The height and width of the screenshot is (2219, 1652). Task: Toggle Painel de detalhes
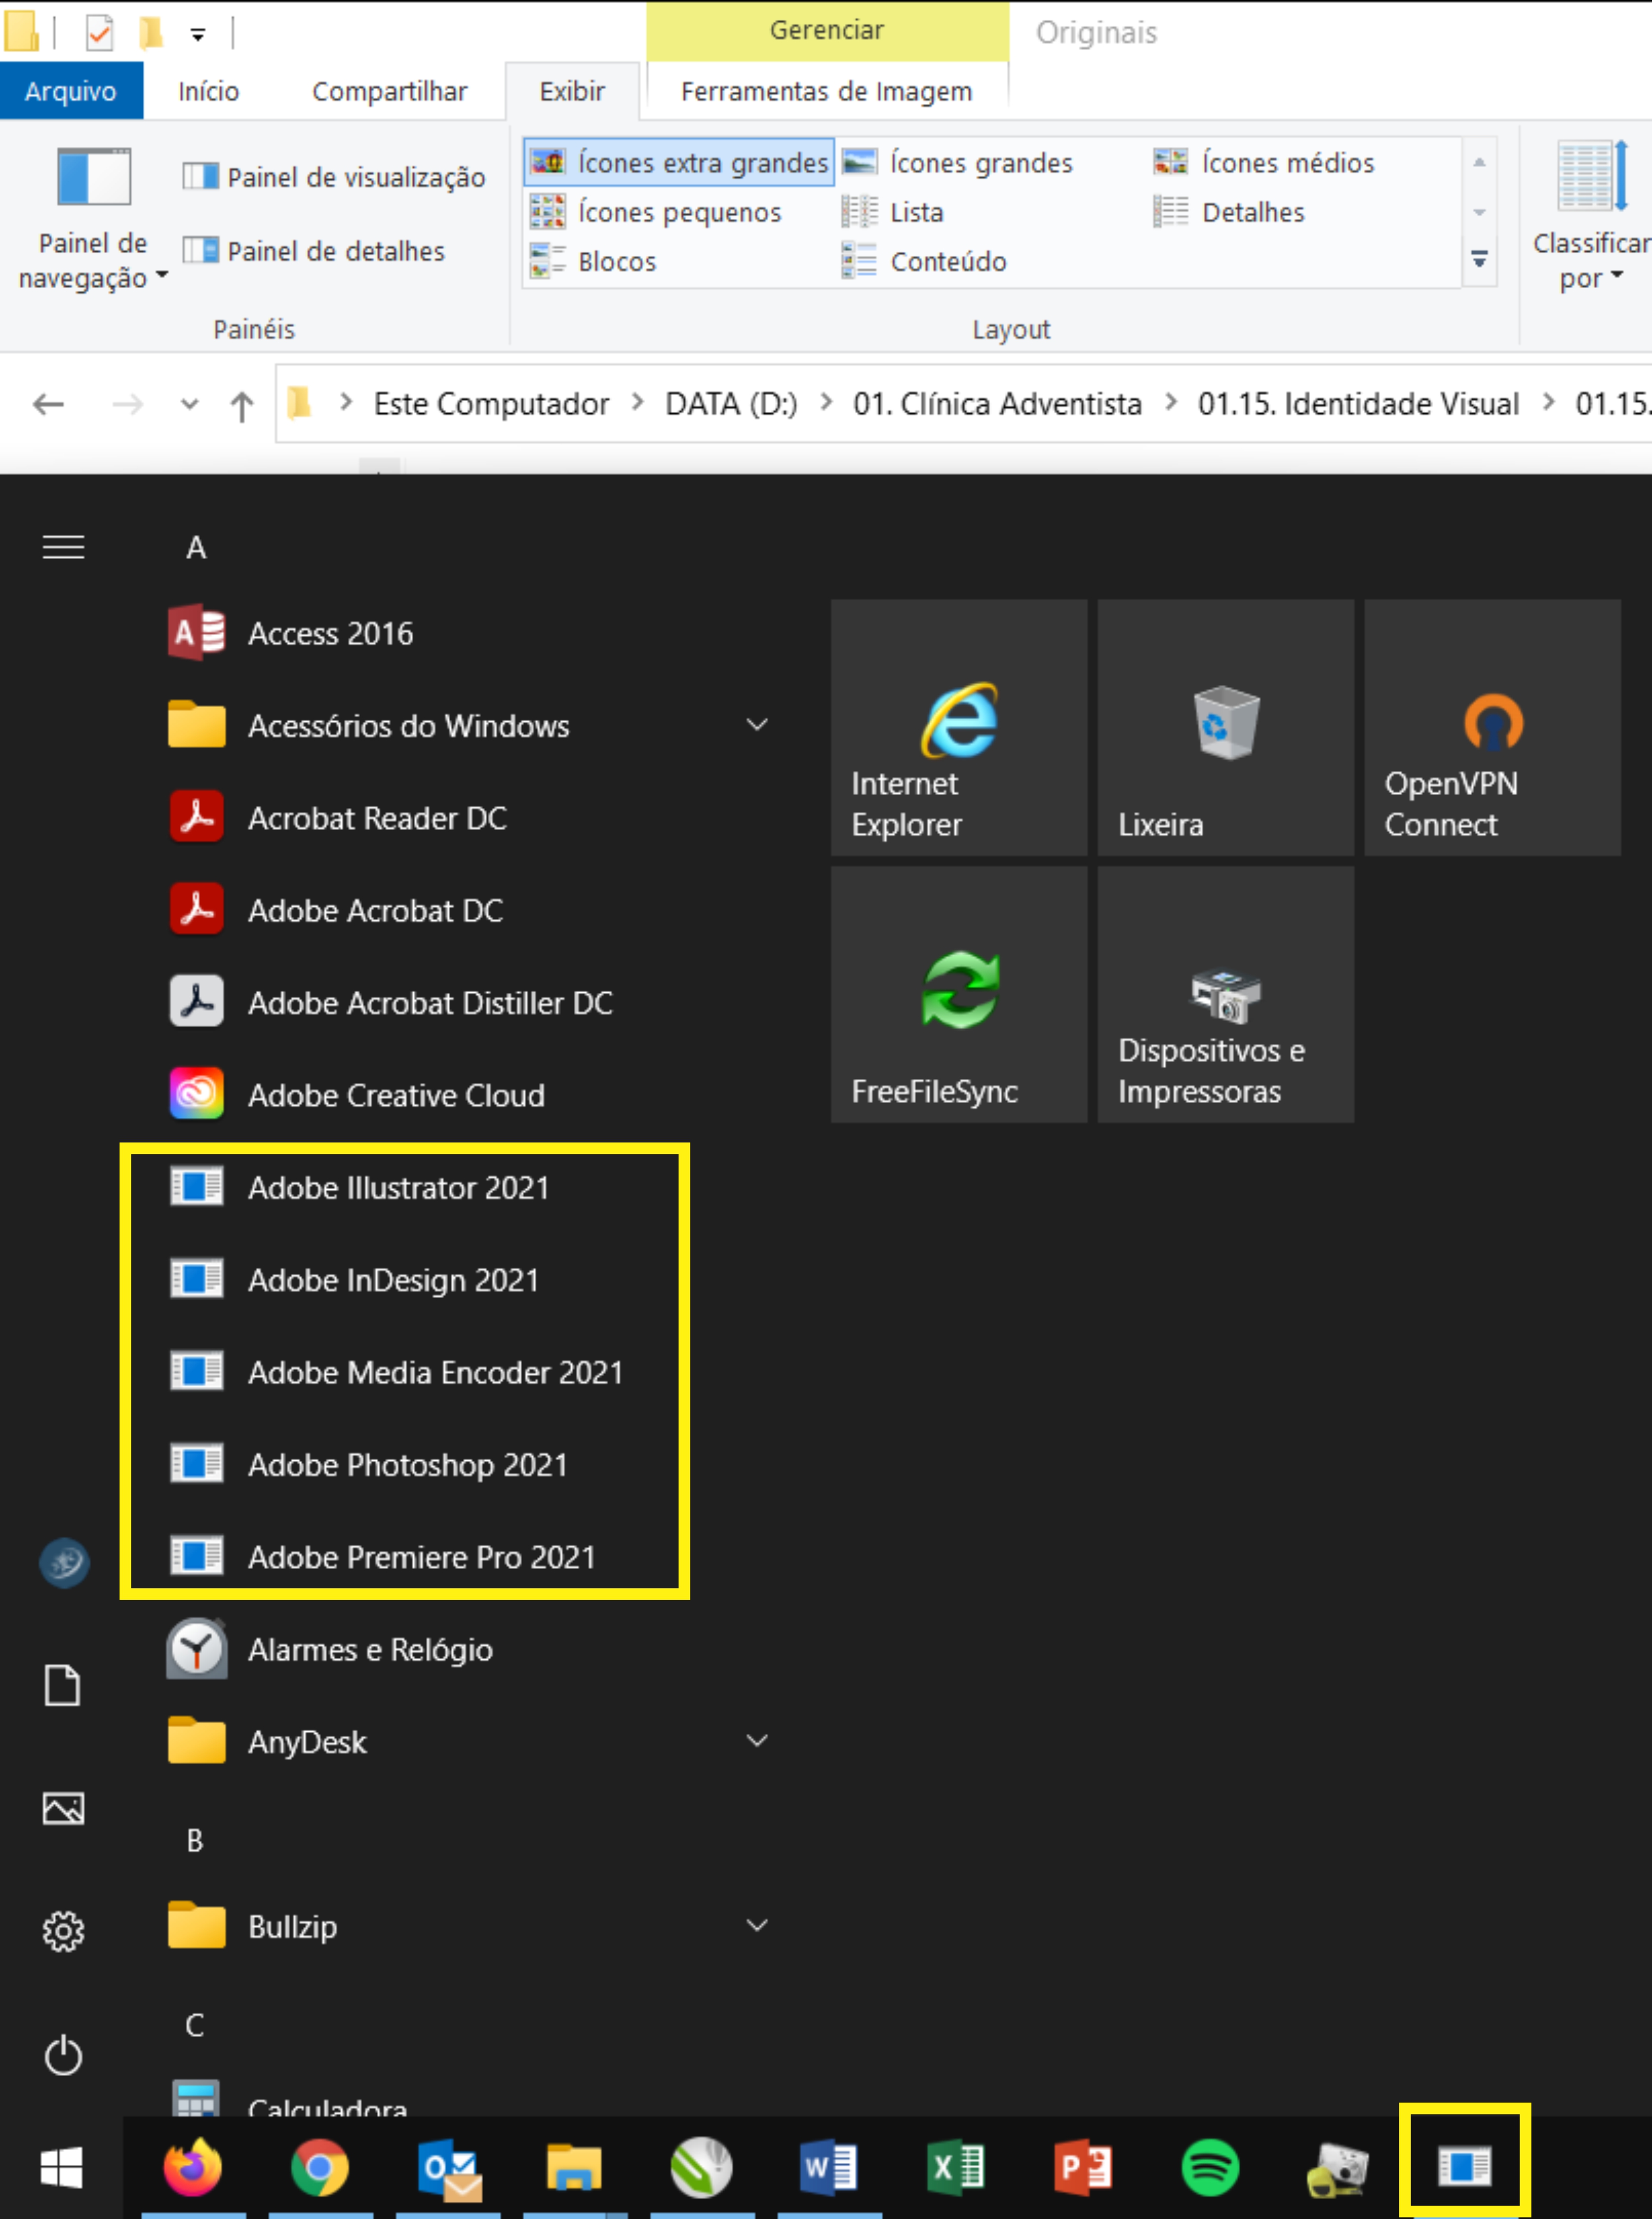(x=314, y=250)
